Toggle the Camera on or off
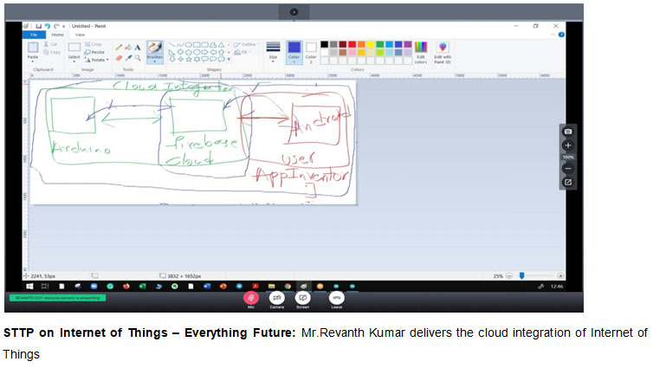 tap(276, 296)
